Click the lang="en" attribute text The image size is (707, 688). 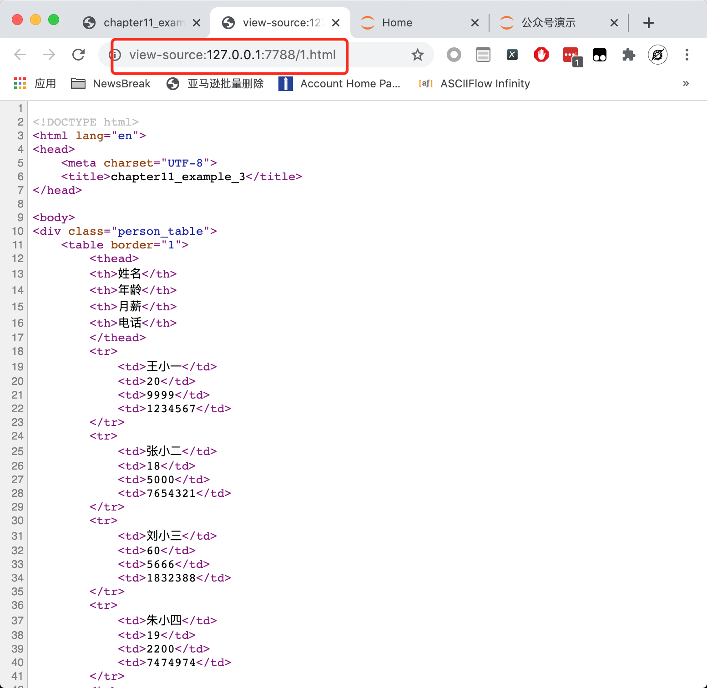coord(107,136)
